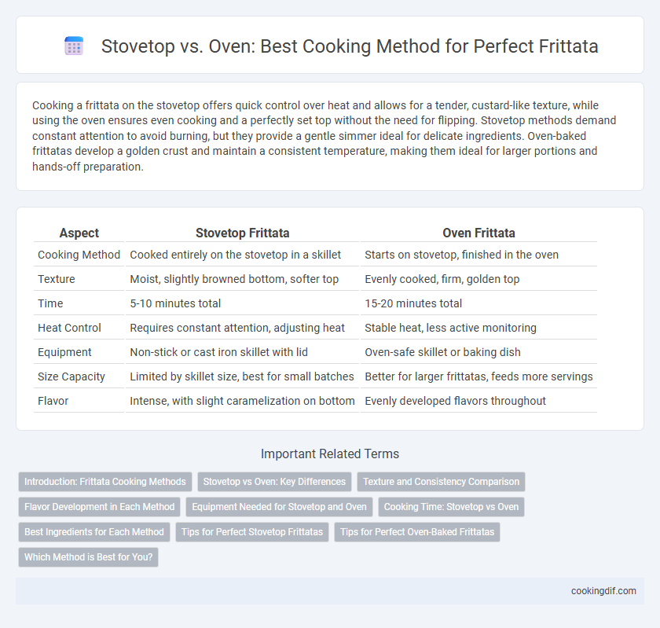Select the Stovetop vs Oven: Key Differences tag
660x628 pixels.
coord(274,482)
